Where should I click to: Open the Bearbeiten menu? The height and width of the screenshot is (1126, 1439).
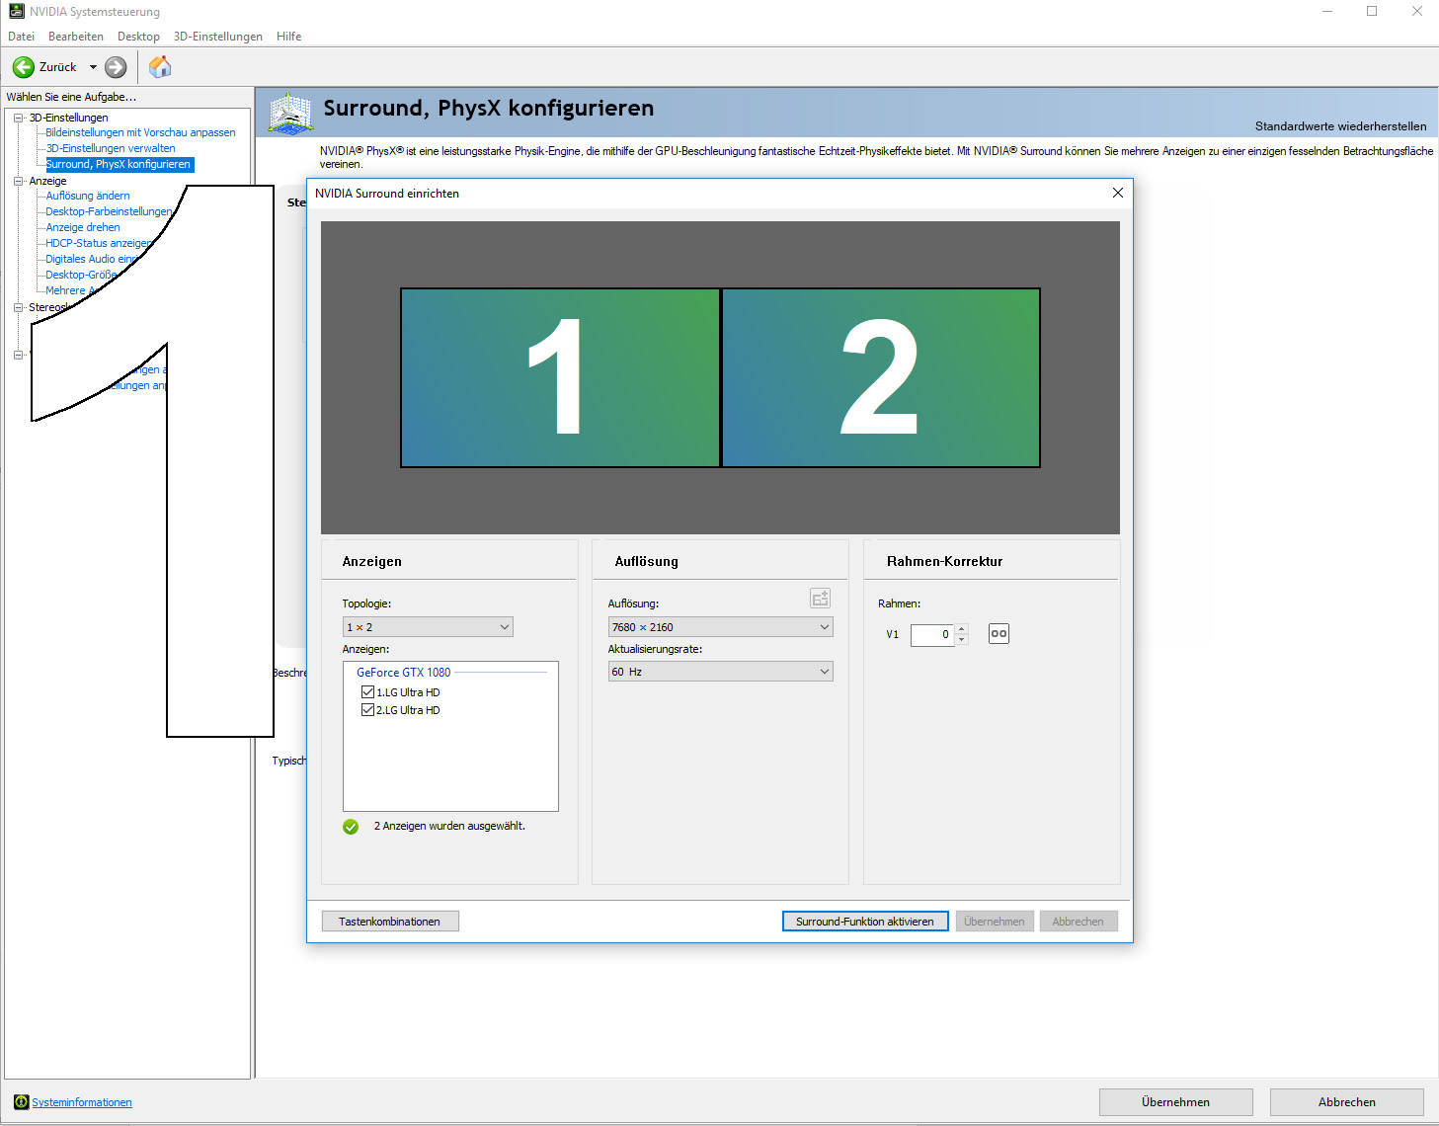76,37
